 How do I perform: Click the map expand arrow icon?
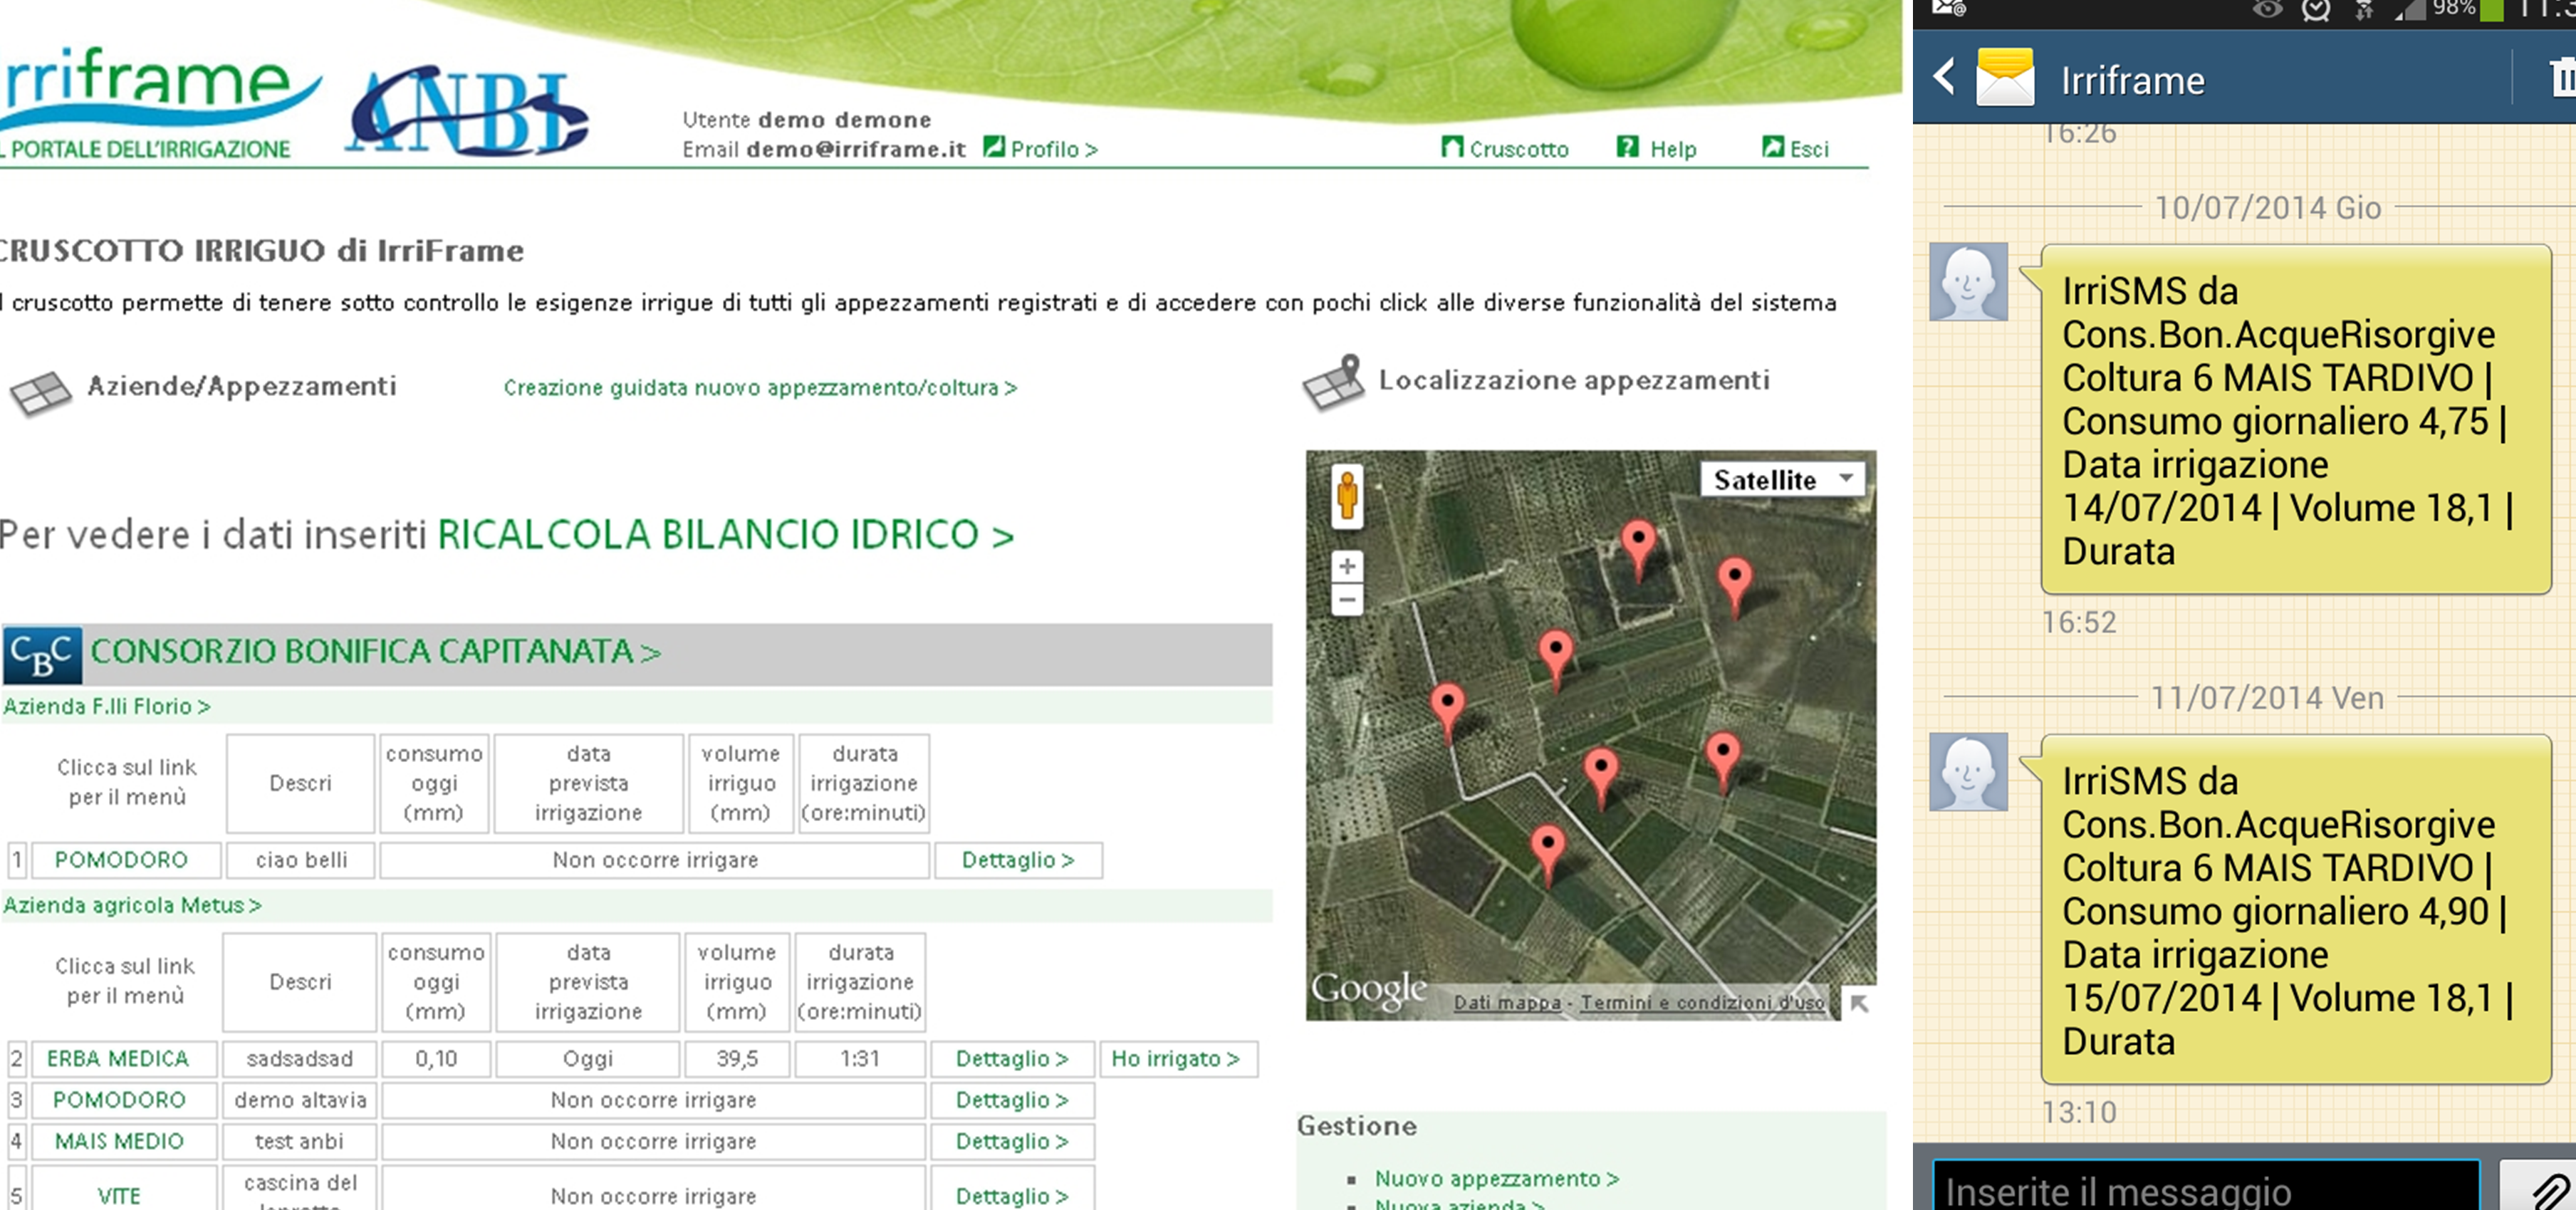click(1859, 1003)
